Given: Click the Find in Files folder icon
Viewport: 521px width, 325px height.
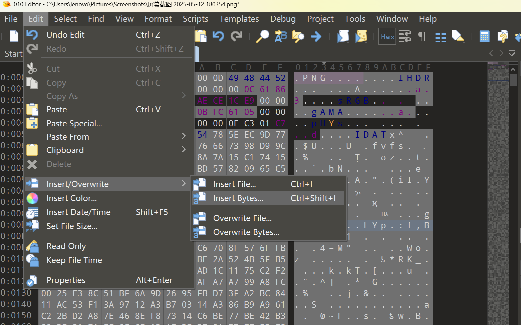Looking at the screenshot, I should (298, 36).
